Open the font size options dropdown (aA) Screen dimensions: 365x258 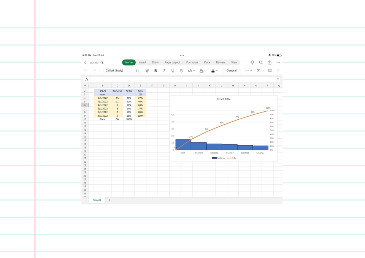(x=191, y=71)
